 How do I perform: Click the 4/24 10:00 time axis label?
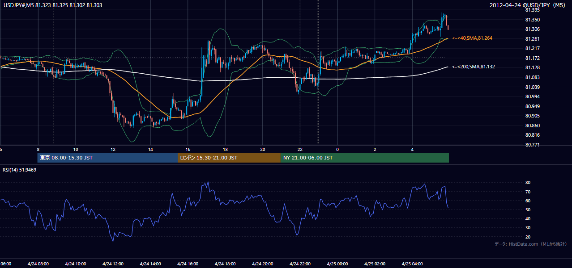coord(75,264)
